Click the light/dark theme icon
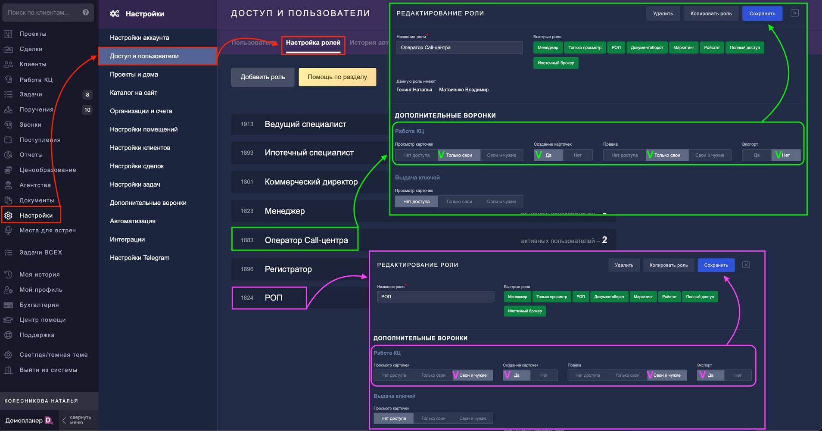Viewport: 822px width, 431px height. coord(8,355)
